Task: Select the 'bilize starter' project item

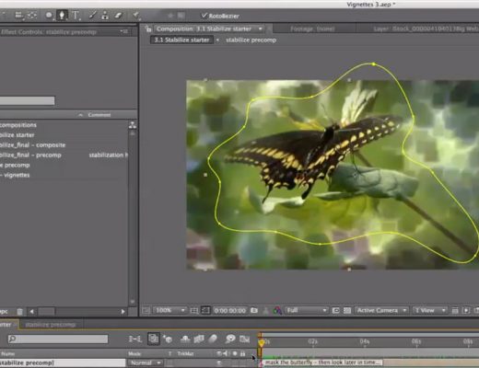Action: (18, 135)
